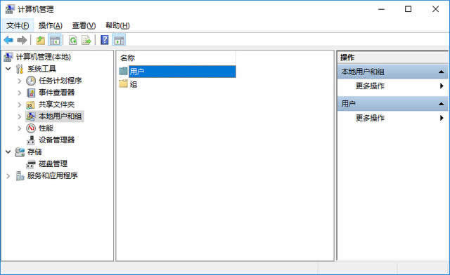Select 计算机管理(本地) root node
This screenshot has width=450, height=275.
click(x=43, y=57)
